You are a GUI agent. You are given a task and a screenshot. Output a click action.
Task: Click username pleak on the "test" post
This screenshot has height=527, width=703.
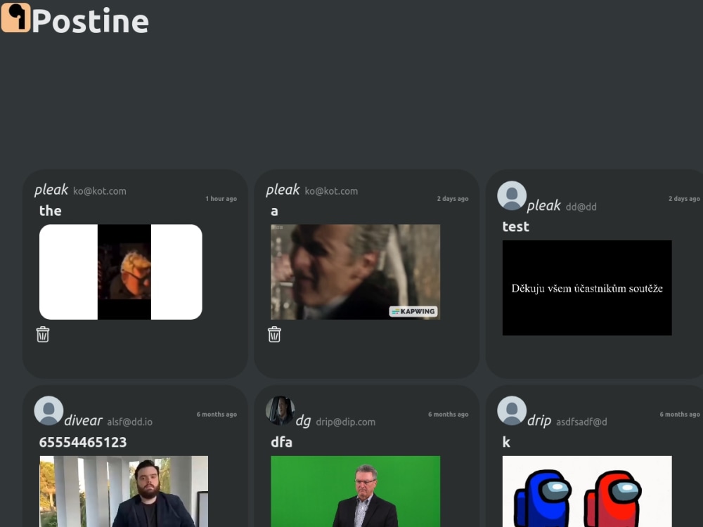point(543,206)
